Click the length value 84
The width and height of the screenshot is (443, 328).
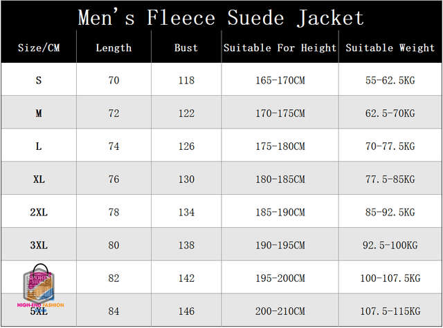click(x=114, y=311)
